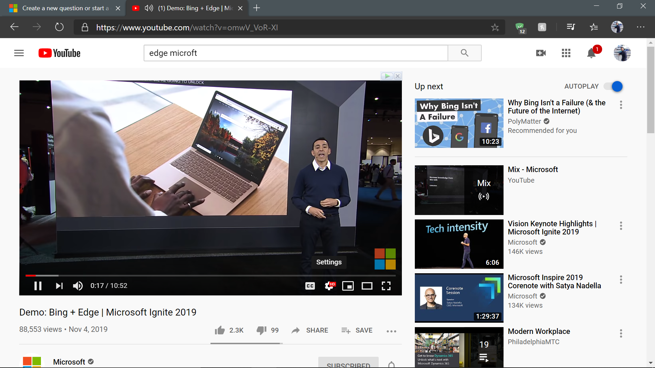Open video quality settings gear
The width and height of the screenshot is (655, 368).
point(330,286)
